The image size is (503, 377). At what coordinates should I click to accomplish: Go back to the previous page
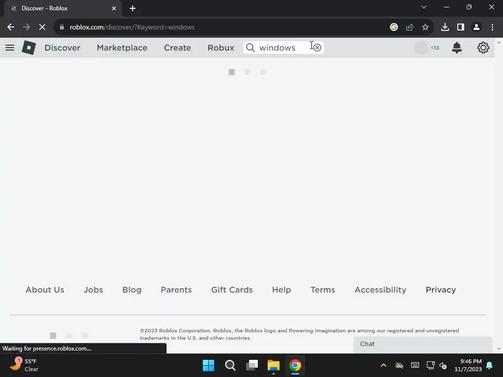(x=11, y=27)
